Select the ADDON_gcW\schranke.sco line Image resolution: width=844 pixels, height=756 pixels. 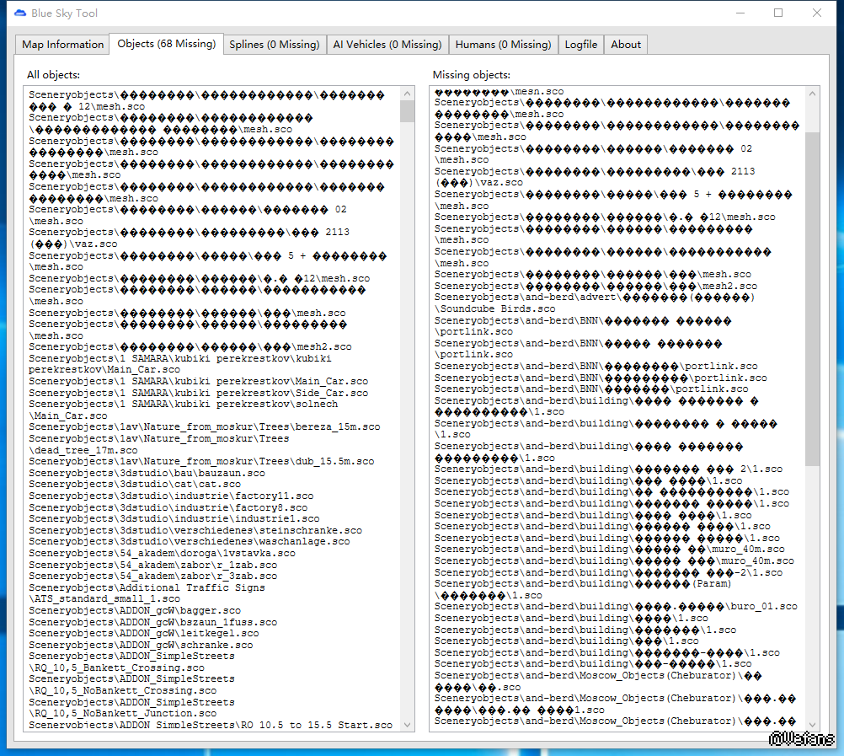141,645
